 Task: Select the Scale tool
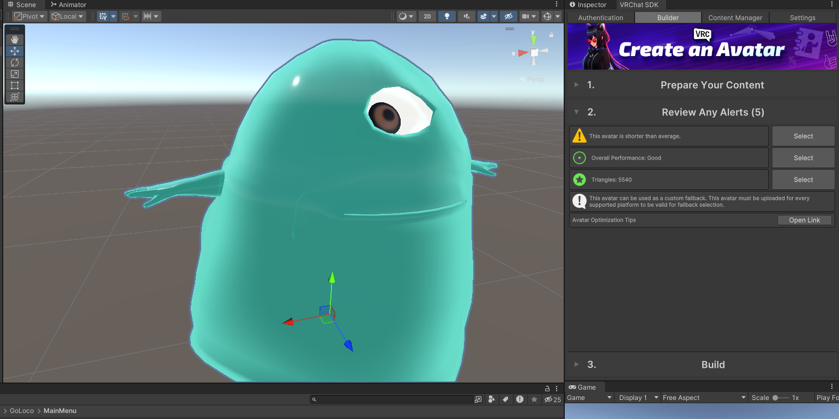[x=15, y=74]
